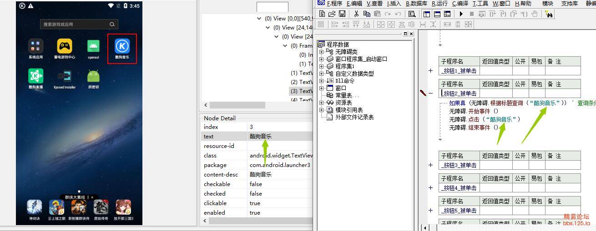This screenshot has height=231, width=596.
Task: Select the content-desc row in Node Detail
Action: (x=258, y=175)
